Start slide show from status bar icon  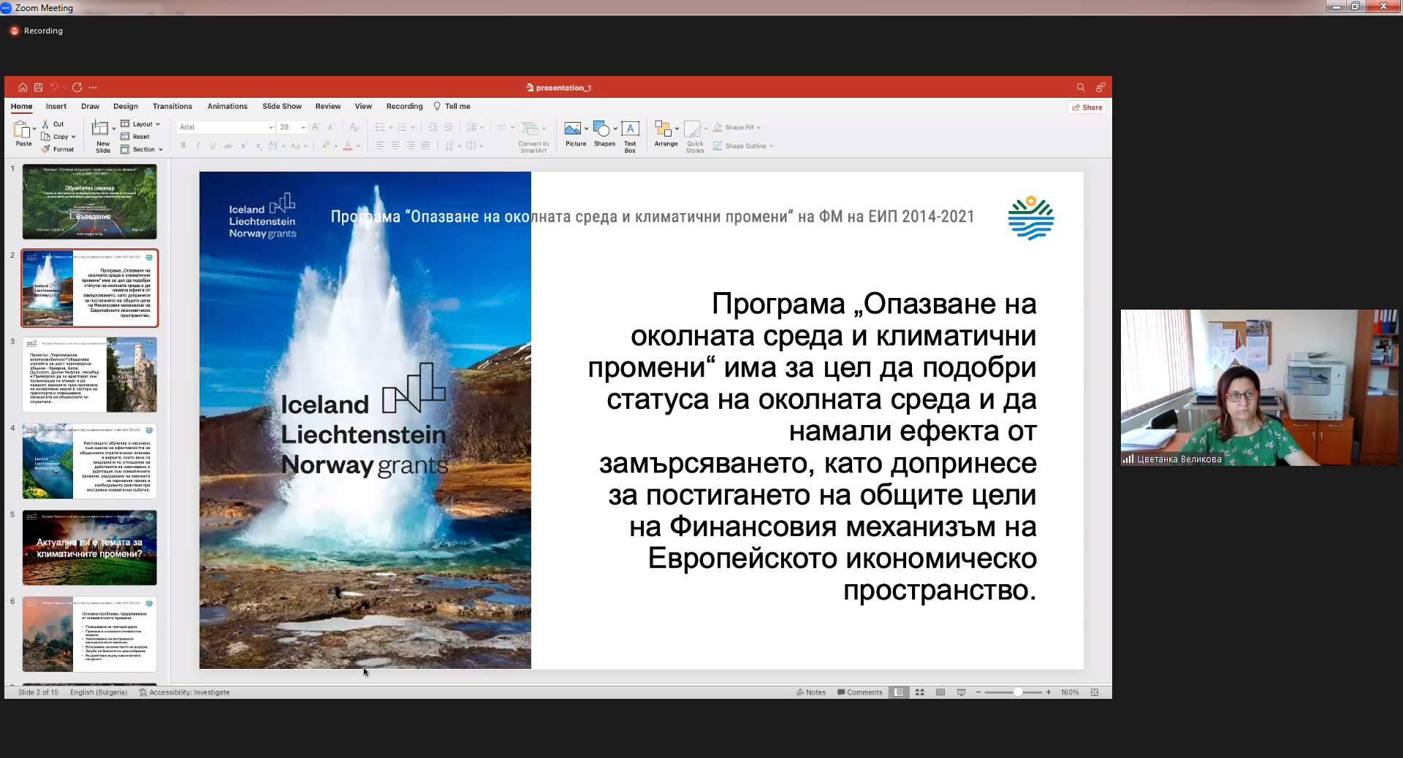click(961, 692)
